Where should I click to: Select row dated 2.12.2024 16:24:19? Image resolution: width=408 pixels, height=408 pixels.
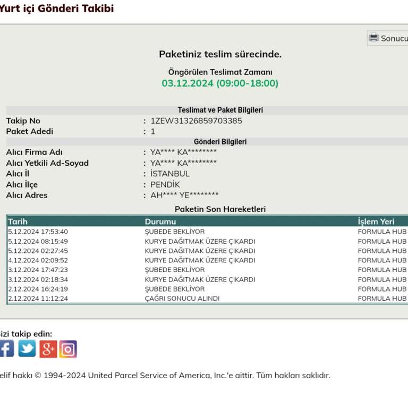[x=207, y=289]
